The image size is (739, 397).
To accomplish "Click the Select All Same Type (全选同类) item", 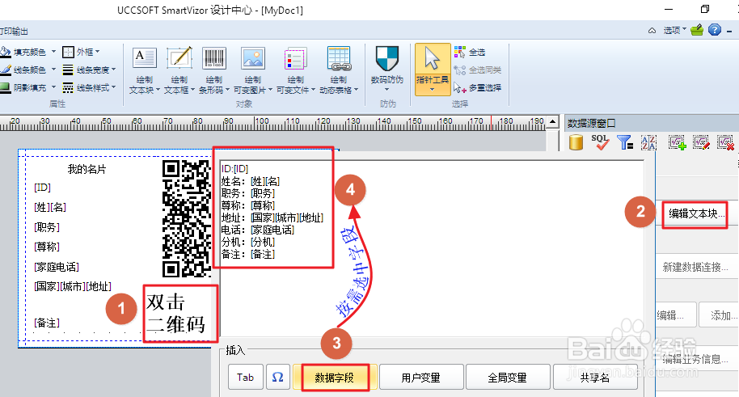I will 477,70.
